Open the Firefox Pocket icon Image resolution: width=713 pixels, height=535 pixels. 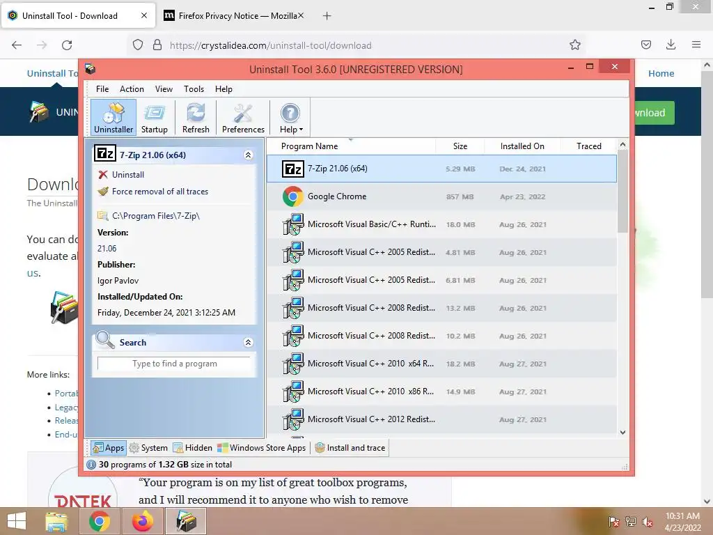coord(645,45)
